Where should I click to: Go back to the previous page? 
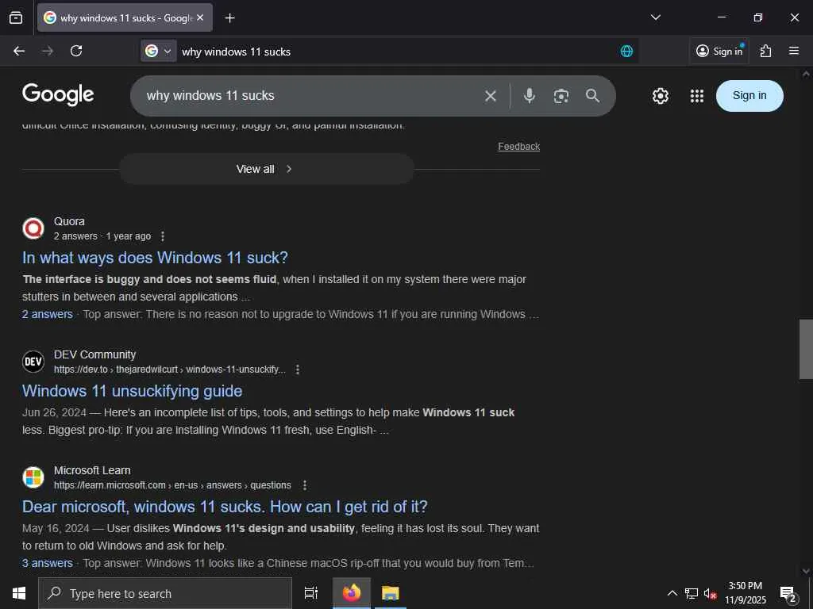(19, 51)
